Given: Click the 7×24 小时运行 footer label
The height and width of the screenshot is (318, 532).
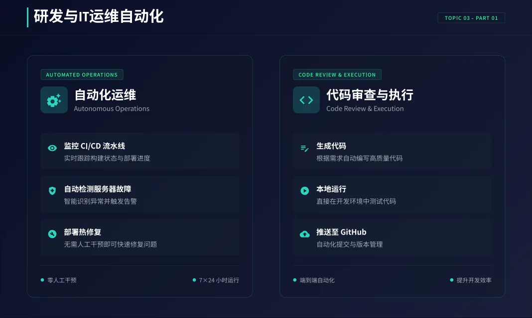Looking at the screenshot, I should (219, 280).
